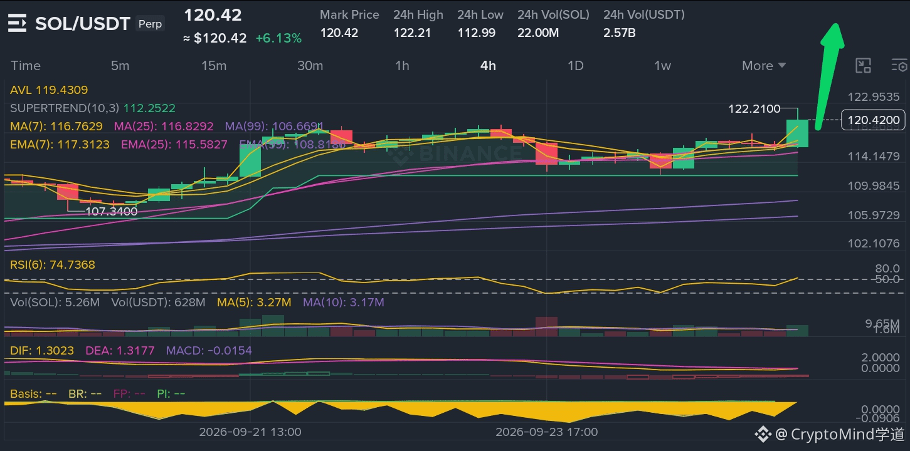910x451 pixels.
Task: Choose the 1D timeframe
Action: (x=575, y=66)
